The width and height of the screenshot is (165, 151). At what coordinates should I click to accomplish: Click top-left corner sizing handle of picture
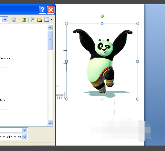[67, 24]
